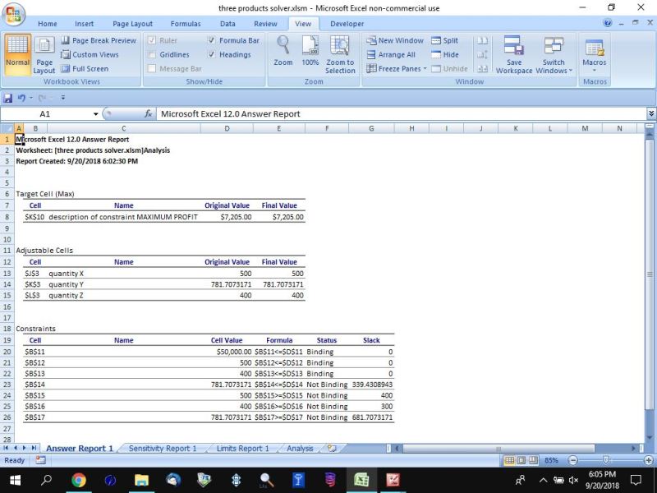Toggle the Headings checkbox

(x=212, y=54)
